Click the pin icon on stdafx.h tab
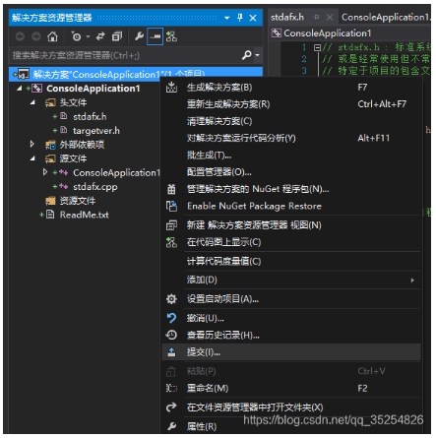Screen dimensions: 436x438 click(316, 17)
